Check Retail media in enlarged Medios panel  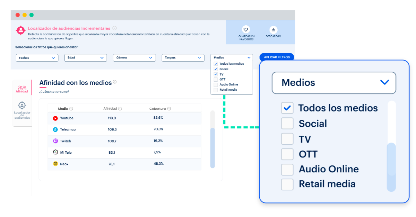[x=287, y=184]
